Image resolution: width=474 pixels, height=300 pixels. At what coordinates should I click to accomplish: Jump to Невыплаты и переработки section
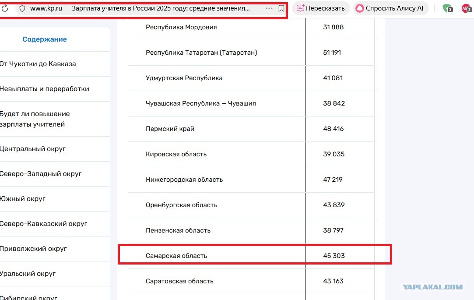(x=45, y=89)
